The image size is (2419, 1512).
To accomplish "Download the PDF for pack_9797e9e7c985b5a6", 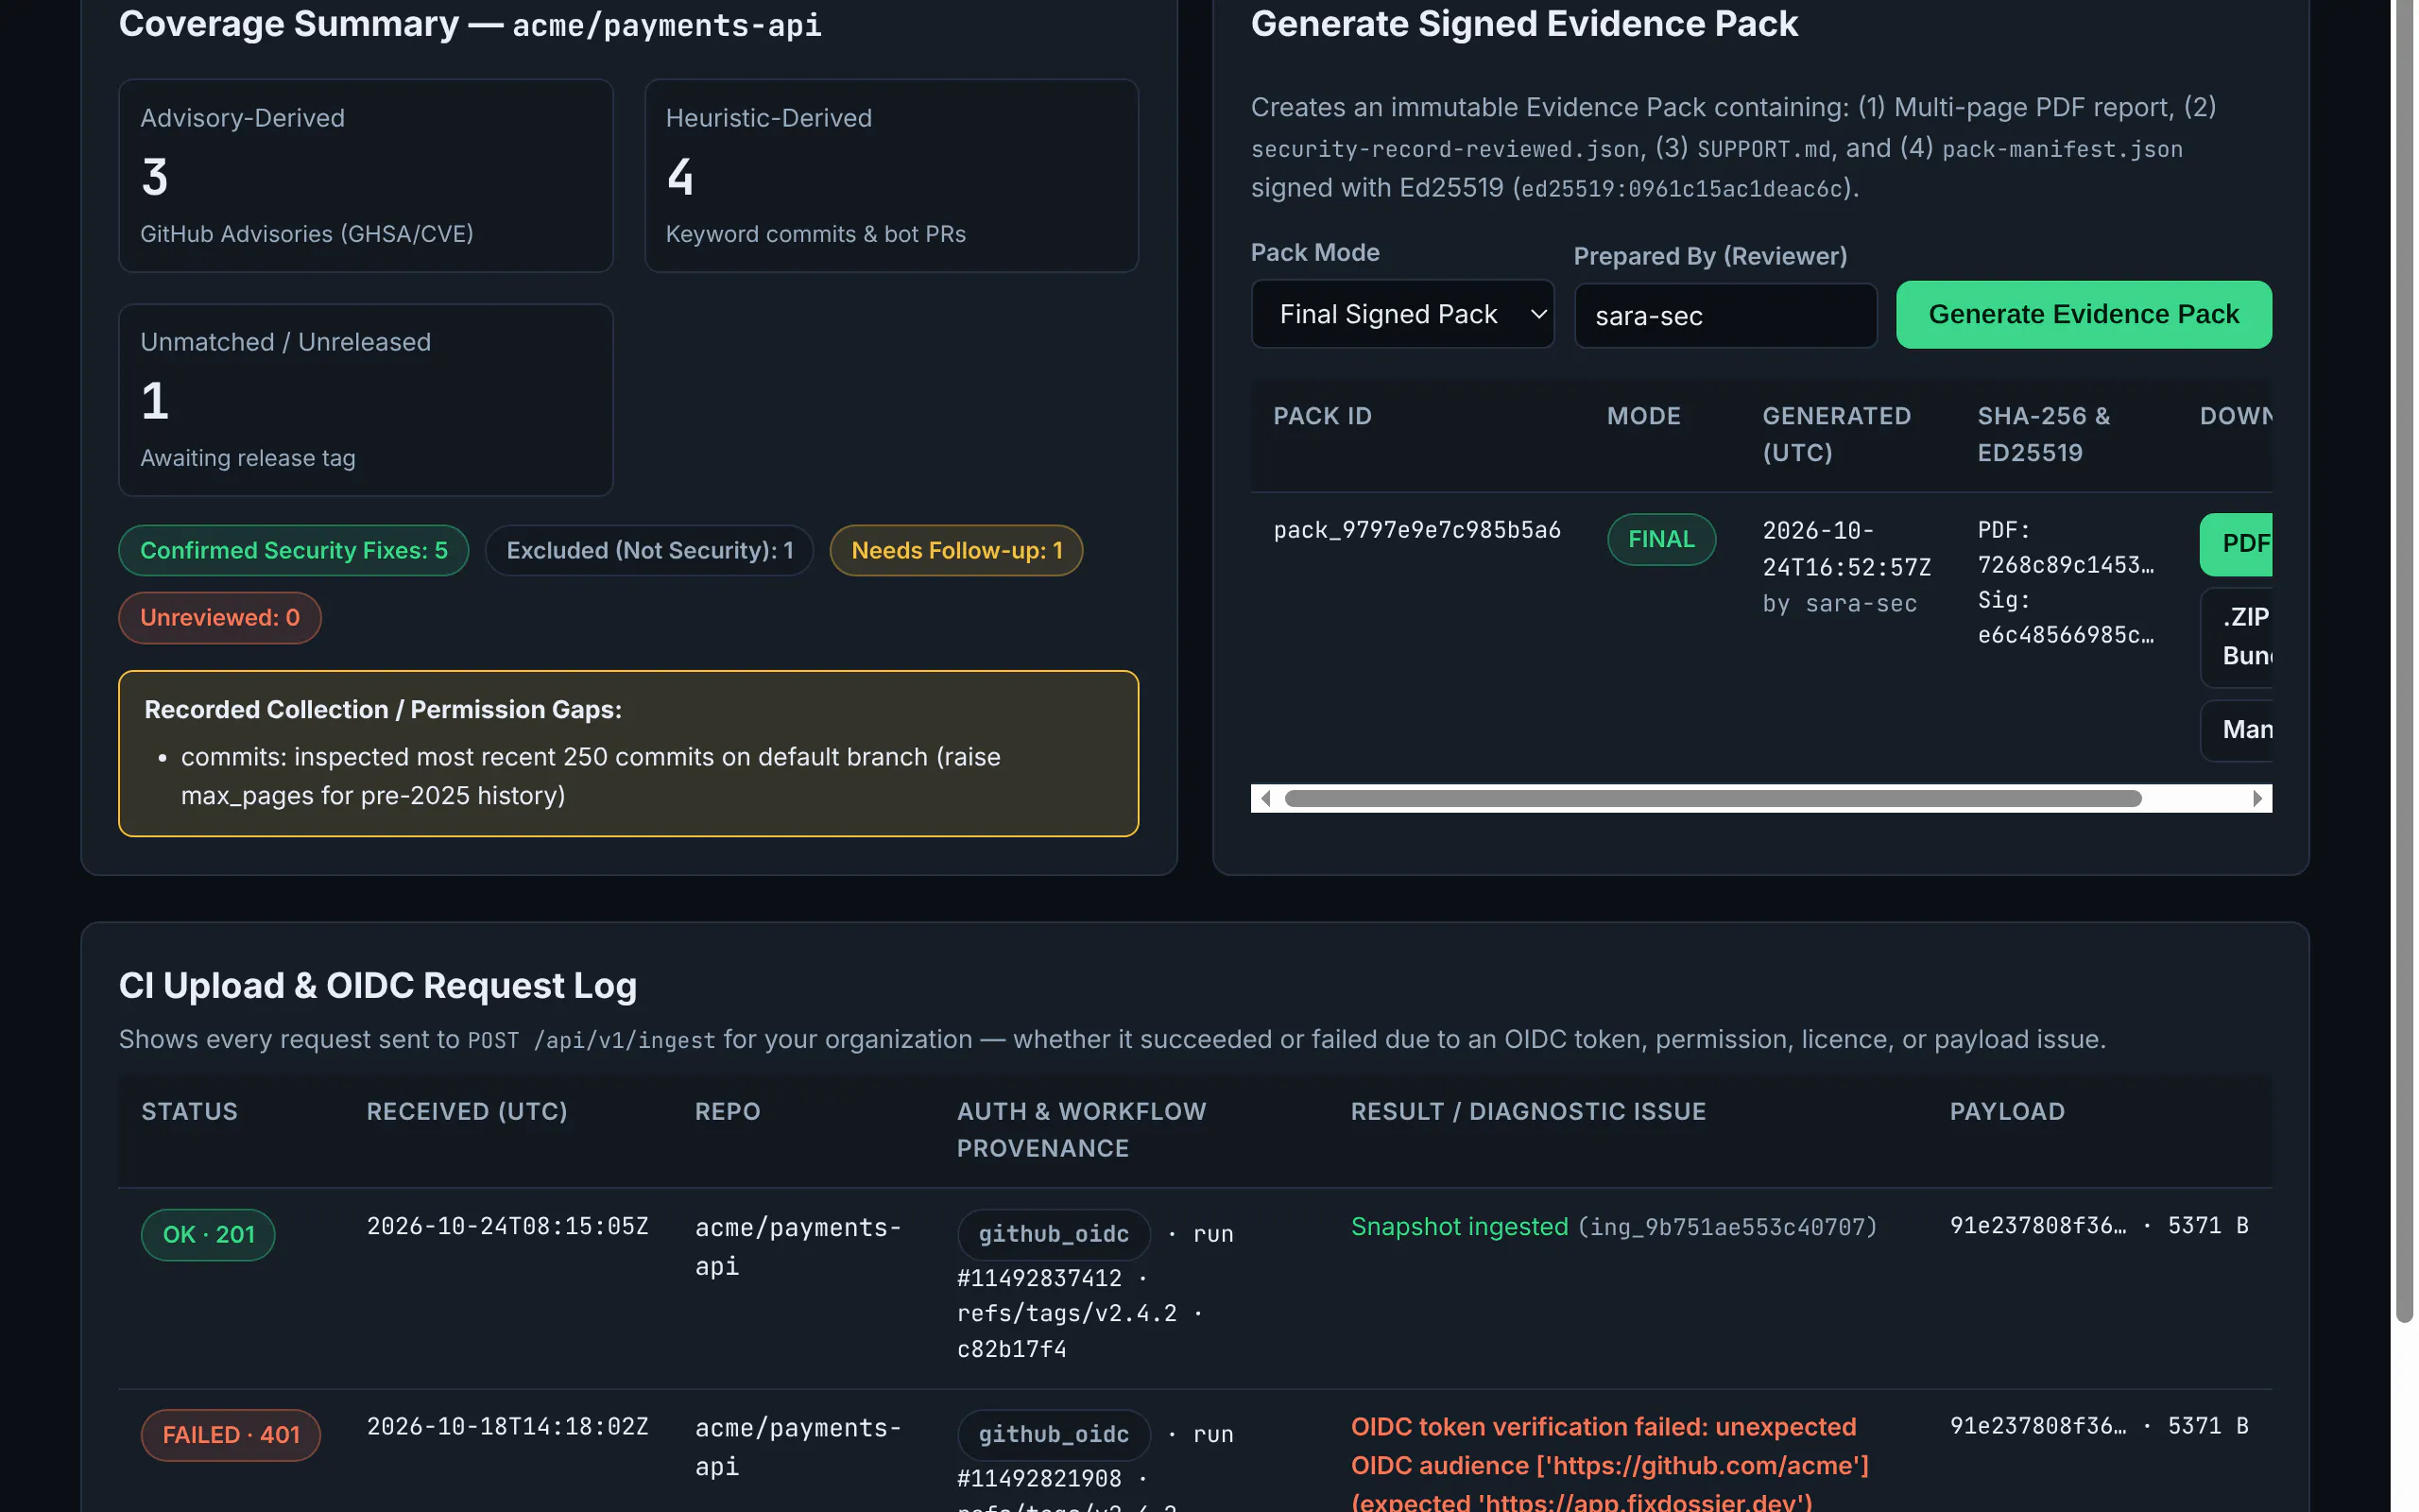I will (2236, 544).
